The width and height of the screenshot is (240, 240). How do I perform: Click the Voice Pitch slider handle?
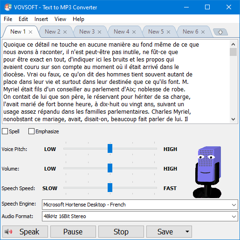pyautogui.click(x=110, y=149)
